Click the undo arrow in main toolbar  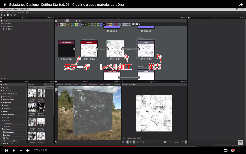(x=11, y=15)
